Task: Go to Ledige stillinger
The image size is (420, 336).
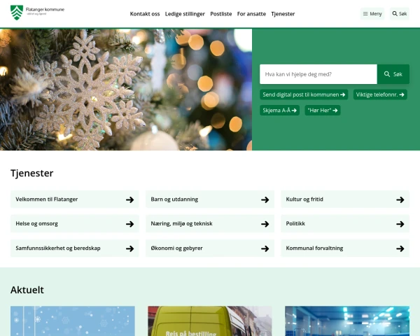Action: (x=185, y=14)
